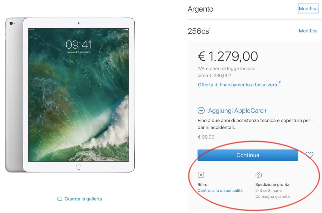Screen dimensions: 322x213
Task: Click the rear camera lens on the silver iPad
Action: pyautogui.click(x=11, y=23)
